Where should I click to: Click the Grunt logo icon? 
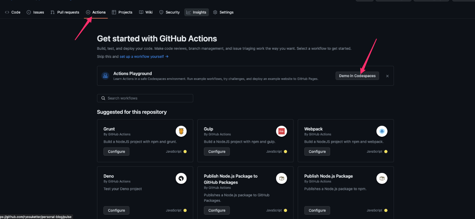(x=181, y=131)
